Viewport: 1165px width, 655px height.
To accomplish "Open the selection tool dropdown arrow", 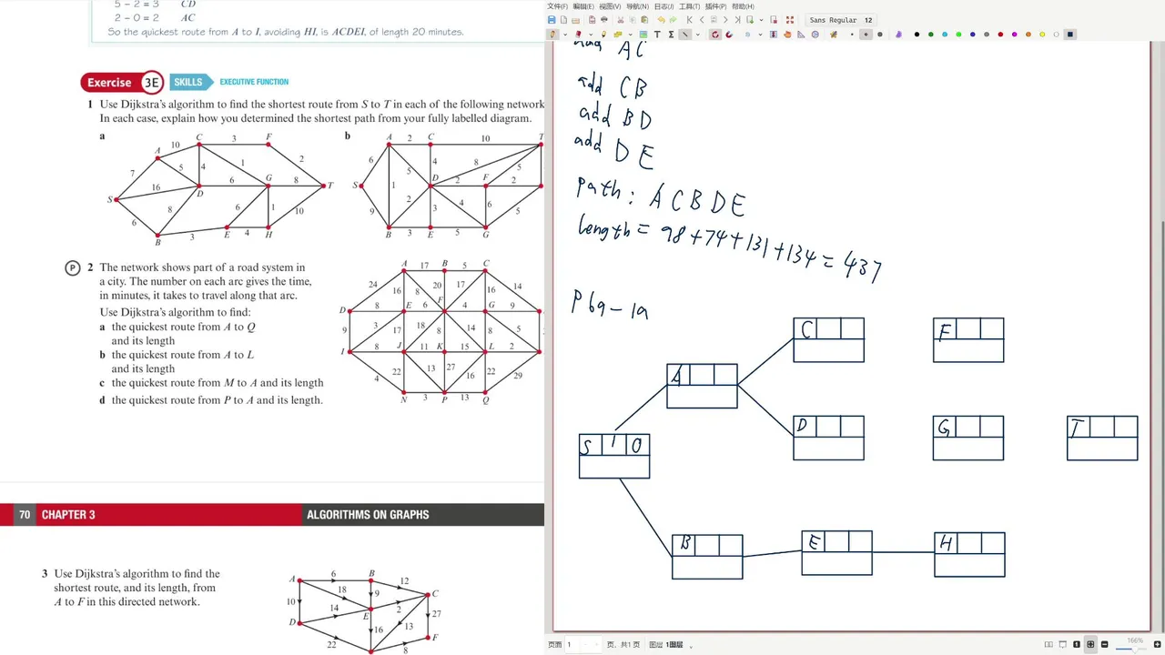I will (759, 35).
